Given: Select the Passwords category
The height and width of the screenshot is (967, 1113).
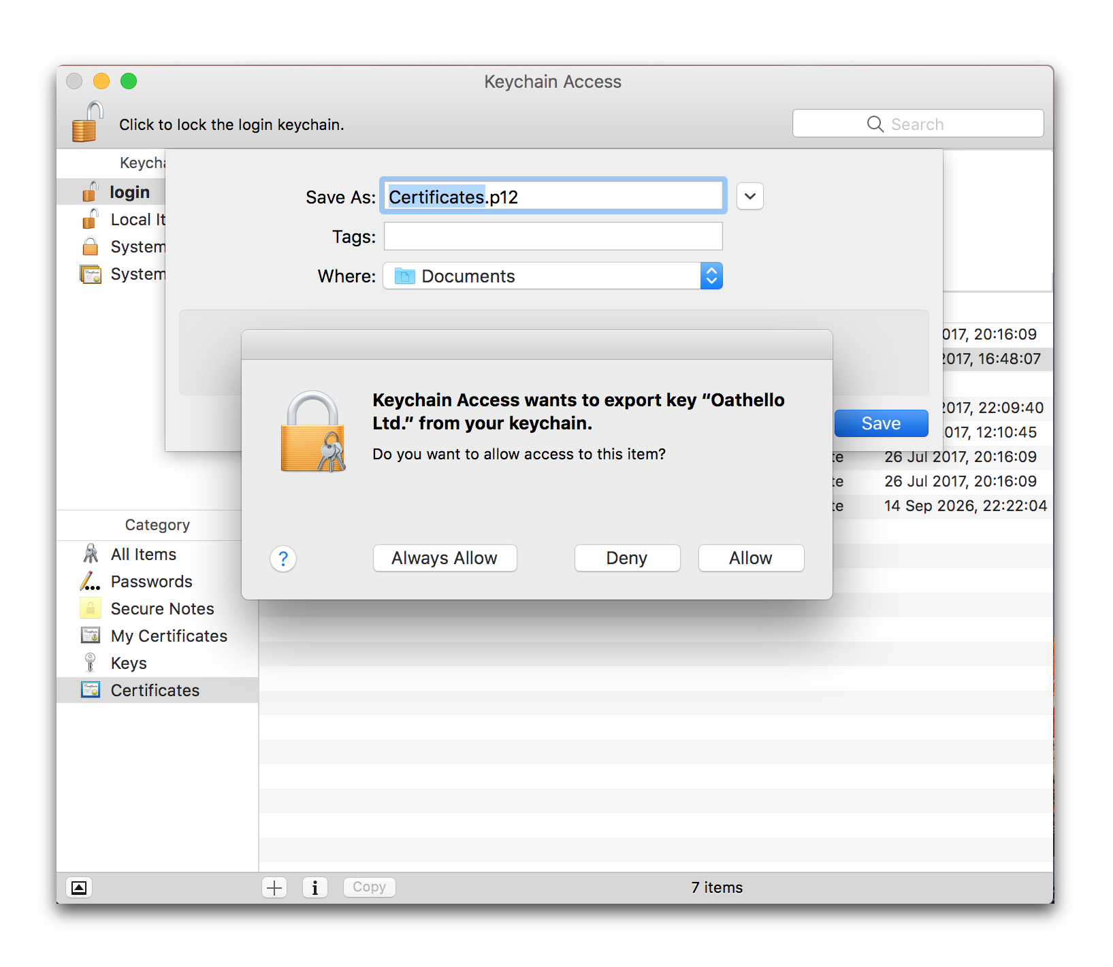Looking at the screenshot, I should click(151, 582).
